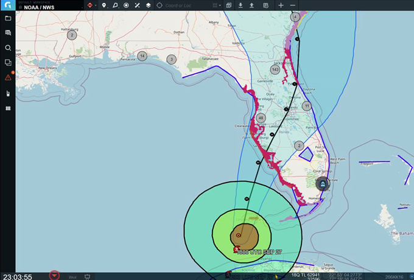This screenshot has height=280, width=414.
Task: Select the measure ruler tool
Action: click(x=138, y=5)
